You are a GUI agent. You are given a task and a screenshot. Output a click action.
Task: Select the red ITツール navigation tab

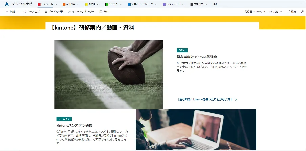(47, 5)
